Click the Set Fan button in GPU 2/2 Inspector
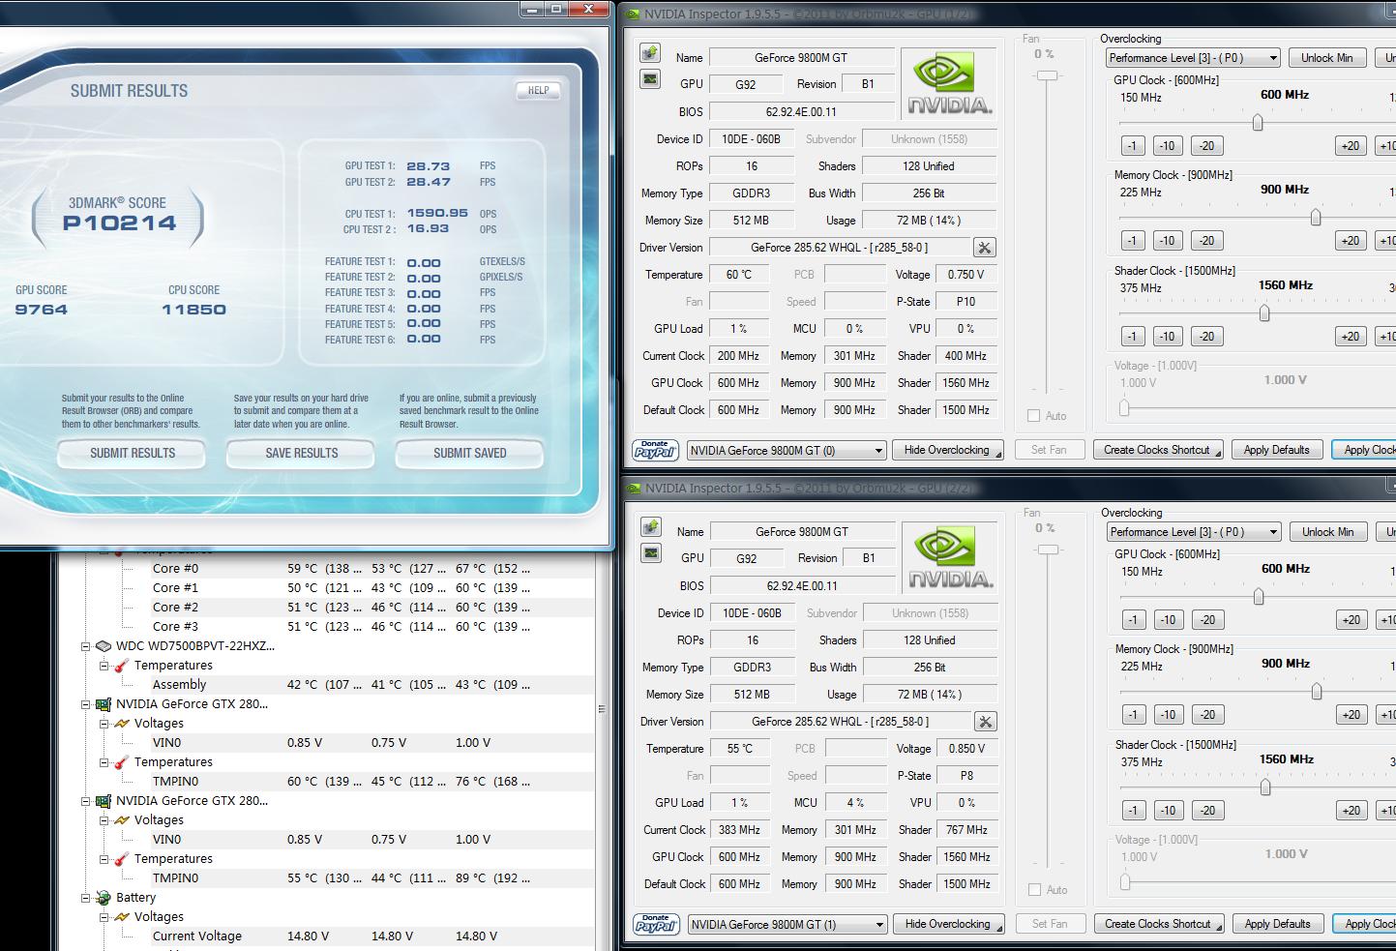 (x=1050, y=924)
